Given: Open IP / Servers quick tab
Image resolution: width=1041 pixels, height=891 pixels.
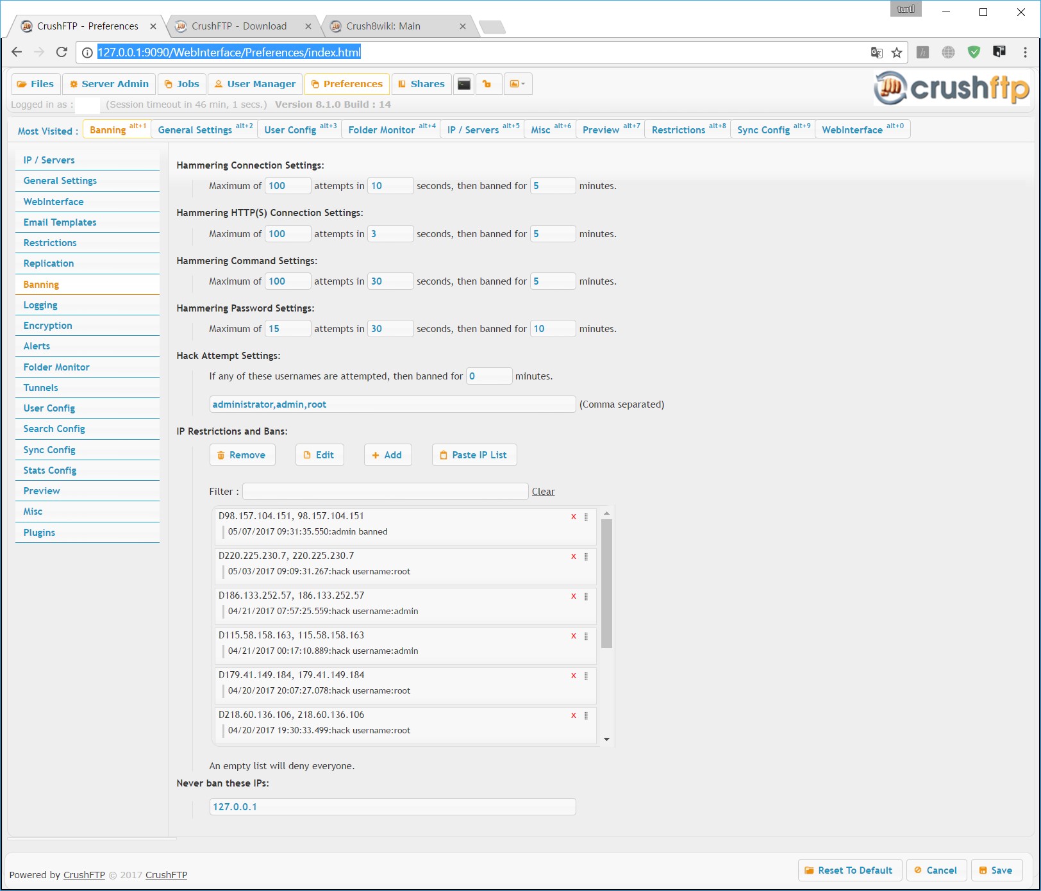Looking at the screenshot, I should pyautogui.click(x=483, y=129).
